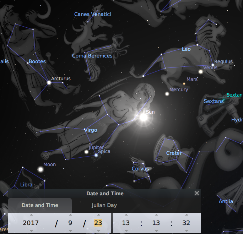Advance the hour with its up arrow
The width and height of the screenshot is (243, 234).
(126, 215)
